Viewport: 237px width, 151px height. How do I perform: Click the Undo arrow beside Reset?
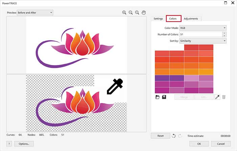[174, 136]
